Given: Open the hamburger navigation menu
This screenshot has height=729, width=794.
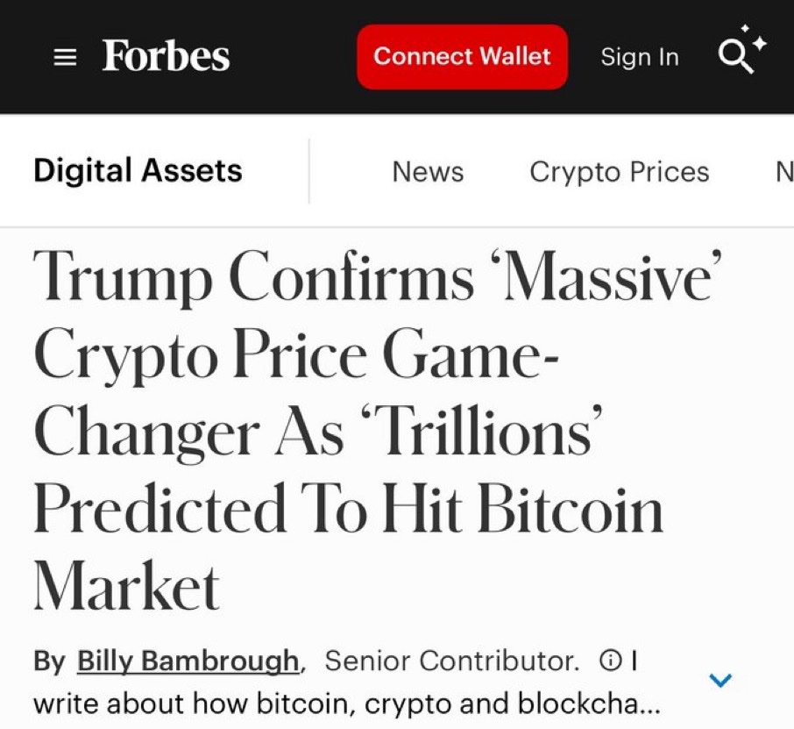Looking at the screenshot, I should pos(65,58).
